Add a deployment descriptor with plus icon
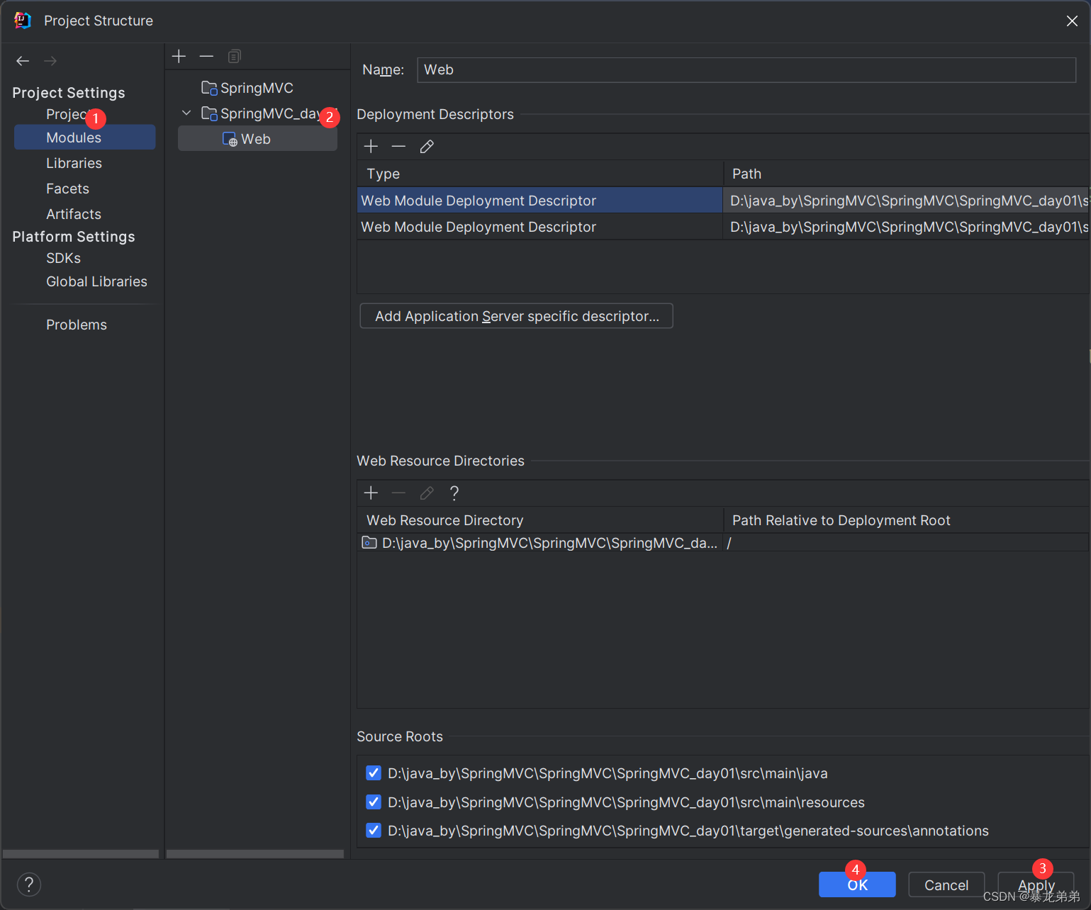The width and height of the screenshot is (1091, 910). point(371,147)
